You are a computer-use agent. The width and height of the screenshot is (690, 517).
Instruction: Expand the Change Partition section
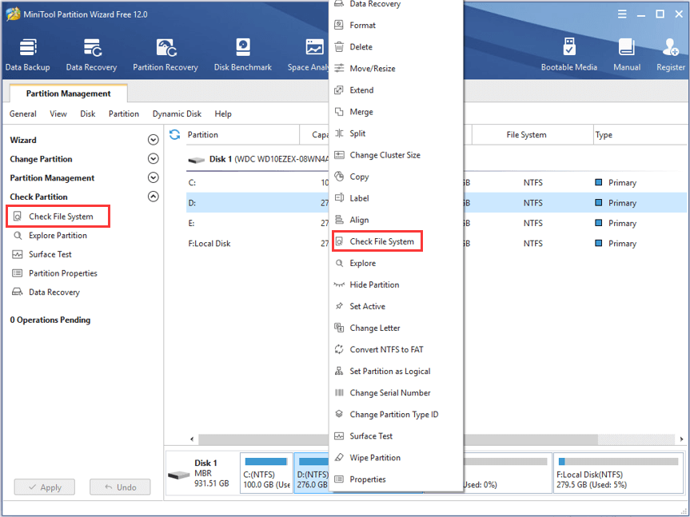coord(154,159)
